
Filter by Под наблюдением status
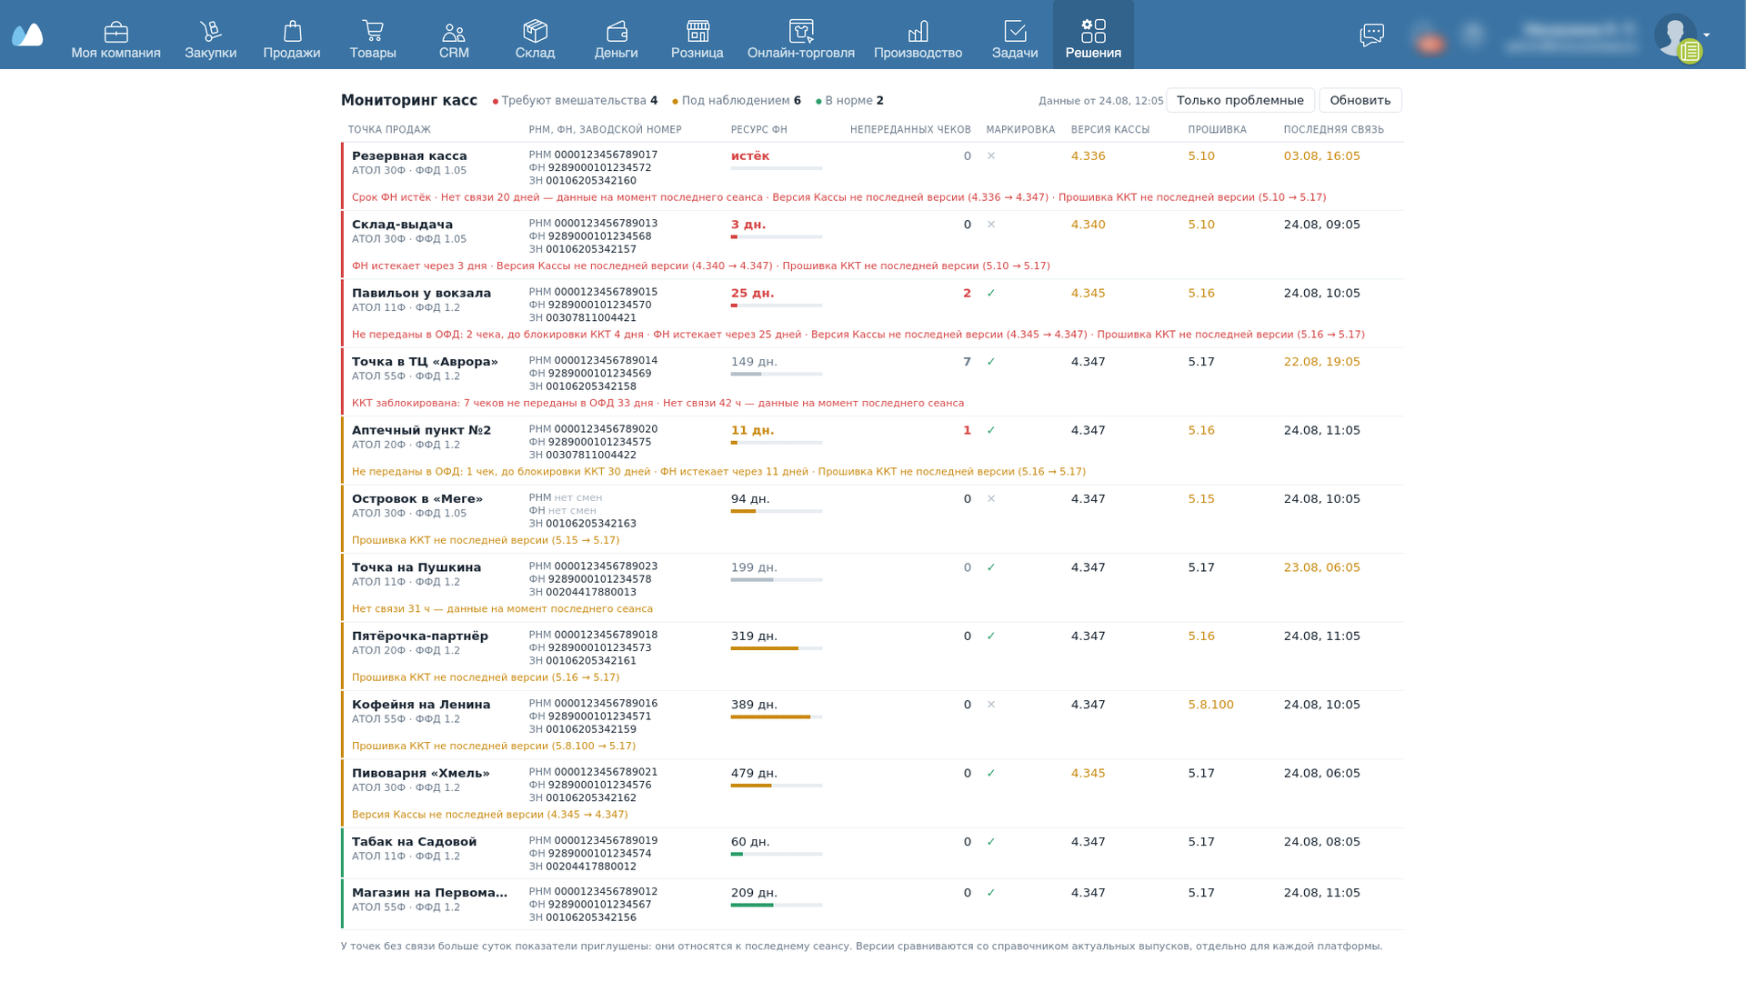coord(737,101)
